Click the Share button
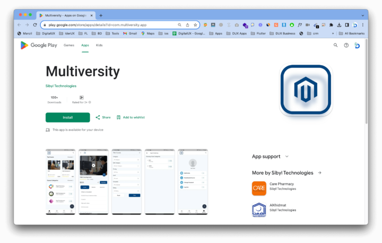 103,117
